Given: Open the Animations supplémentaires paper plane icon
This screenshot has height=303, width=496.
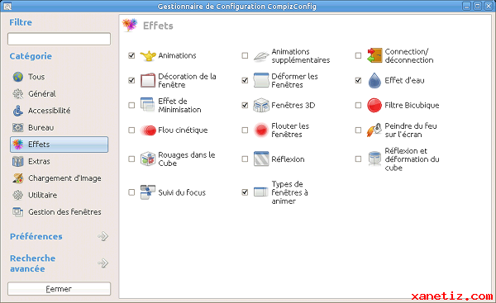Looking at the screenshot, I should [x=261, y=55].
